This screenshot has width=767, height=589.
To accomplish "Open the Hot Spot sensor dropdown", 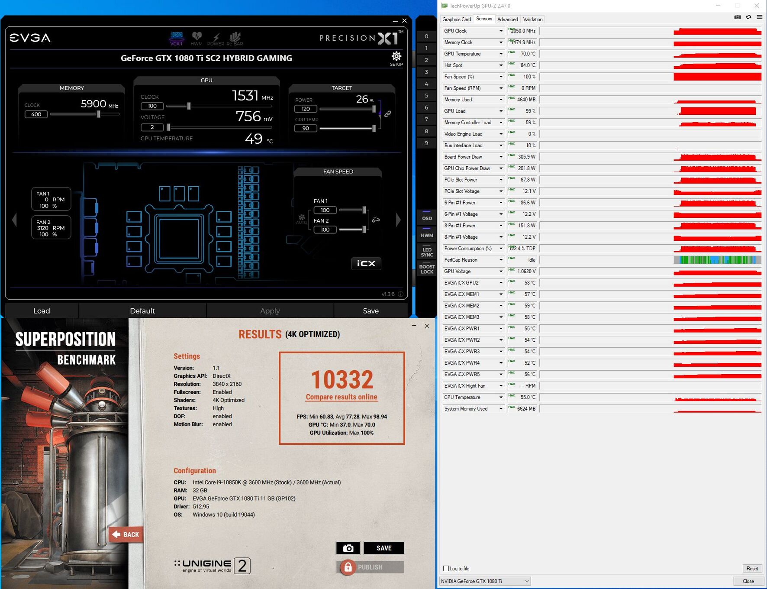I will click(x=501, y=65).
